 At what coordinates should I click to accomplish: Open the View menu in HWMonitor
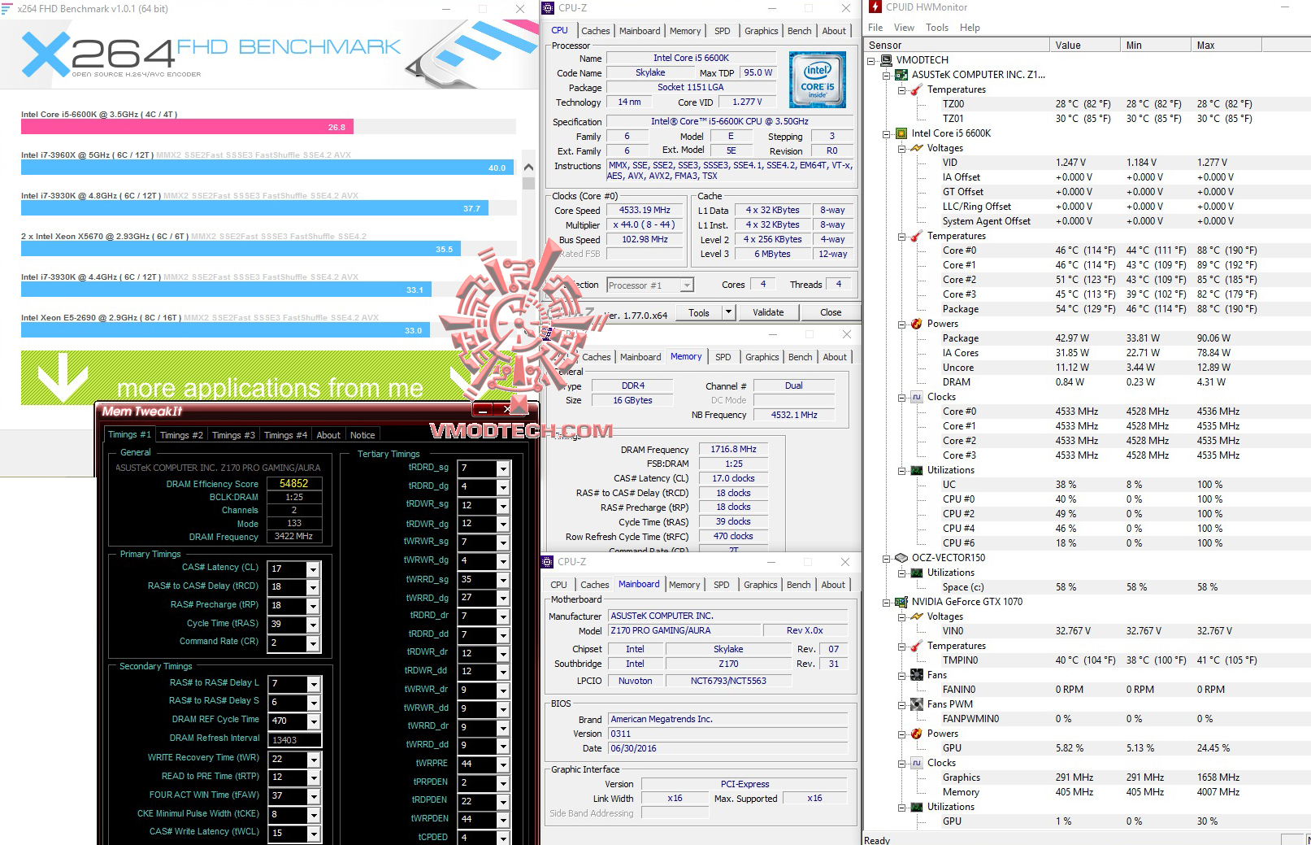pyautogui.click(x=904, y=27)
